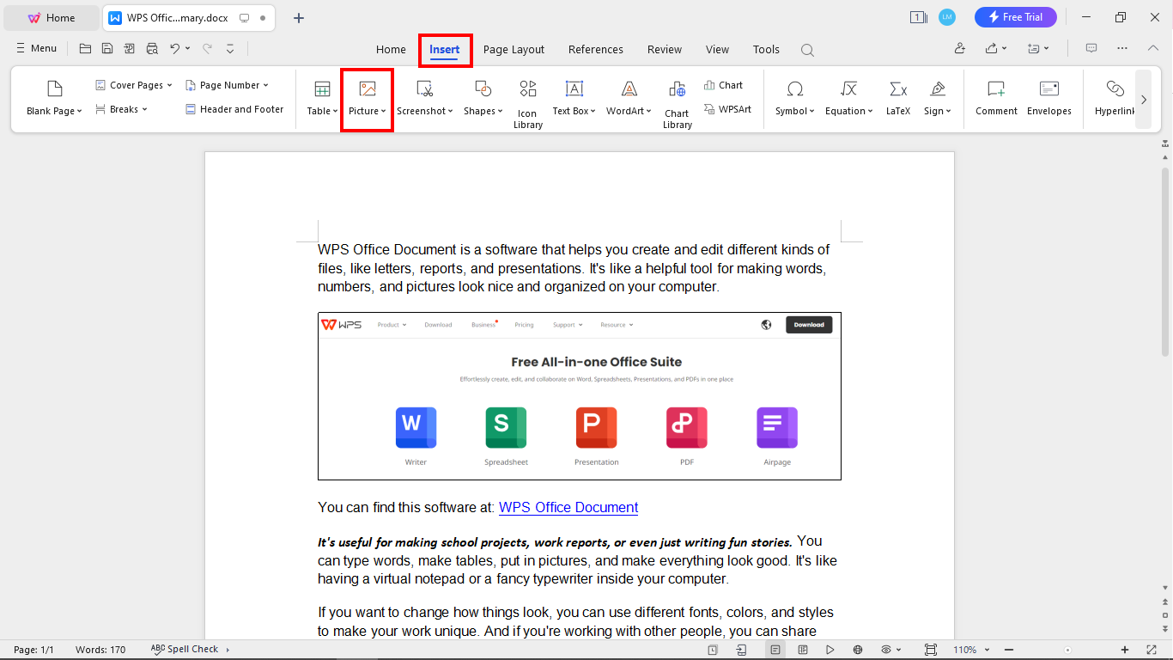
Task: Insert a Text Box
Action: pyautogui.click(x=573, y=97)
